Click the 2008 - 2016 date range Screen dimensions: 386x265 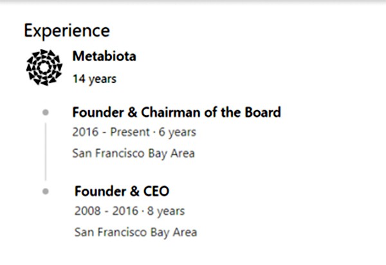(x=106, y=211)
